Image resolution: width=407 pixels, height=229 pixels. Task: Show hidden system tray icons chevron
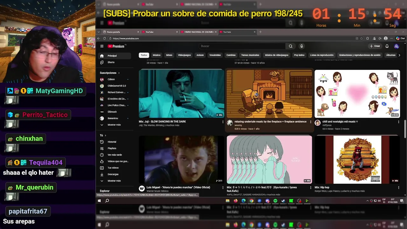(368, 201)
